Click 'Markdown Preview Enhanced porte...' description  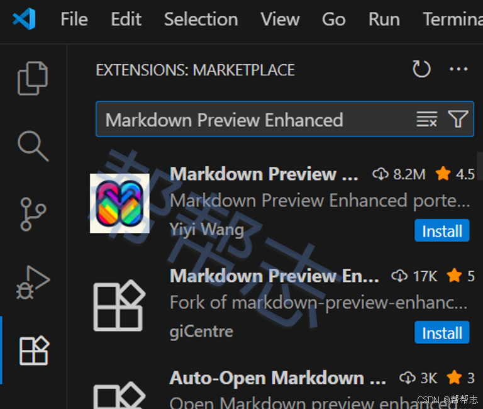tap(320, 201)
